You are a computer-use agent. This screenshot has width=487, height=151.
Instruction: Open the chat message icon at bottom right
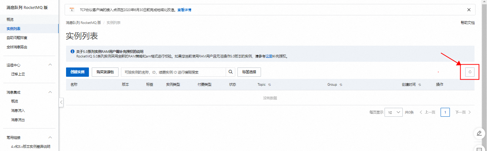479,149
